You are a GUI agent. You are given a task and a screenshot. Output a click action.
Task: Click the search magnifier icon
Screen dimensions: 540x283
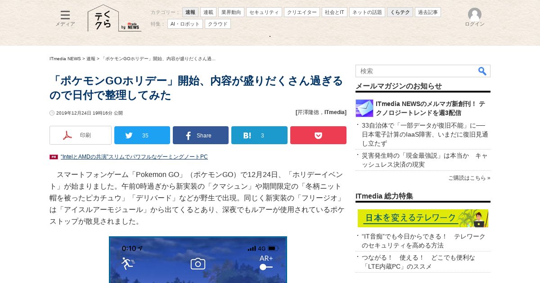click(x=482, y=71)
